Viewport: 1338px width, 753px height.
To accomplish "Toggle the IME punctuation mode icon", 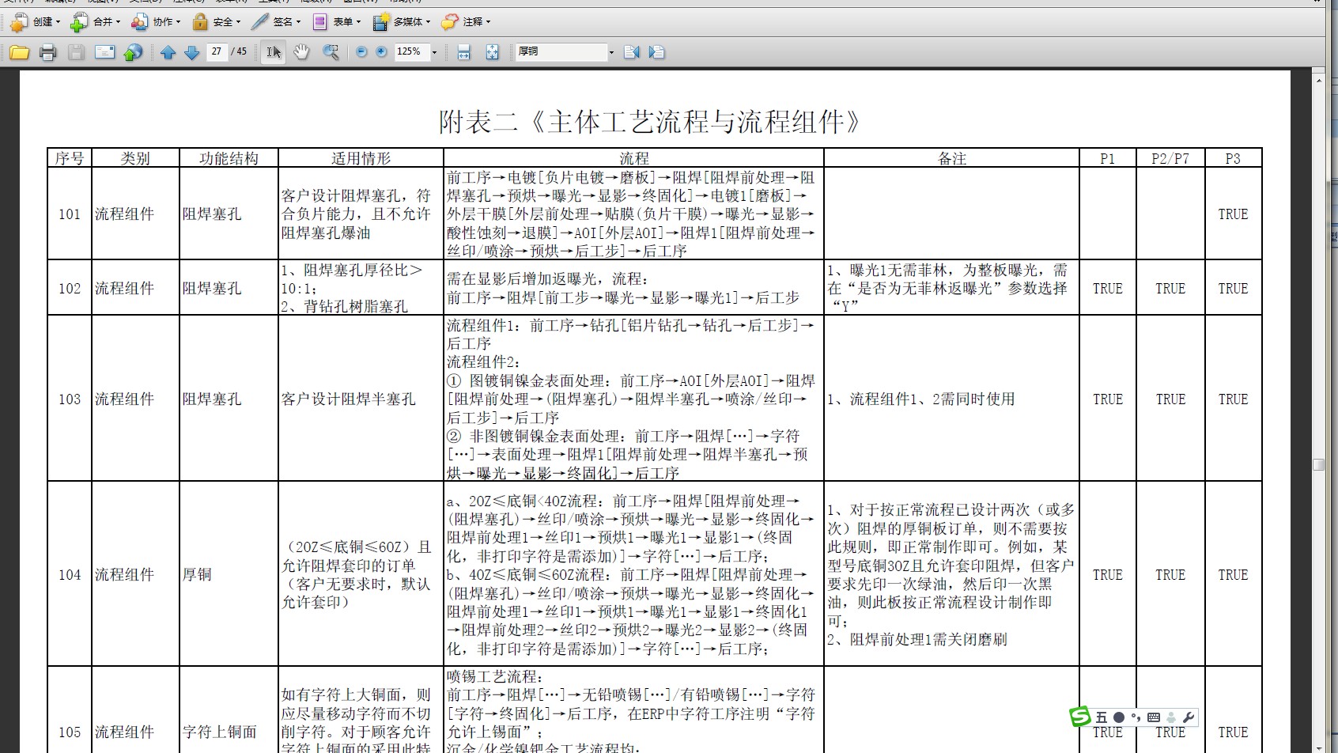I will 1136,717.
